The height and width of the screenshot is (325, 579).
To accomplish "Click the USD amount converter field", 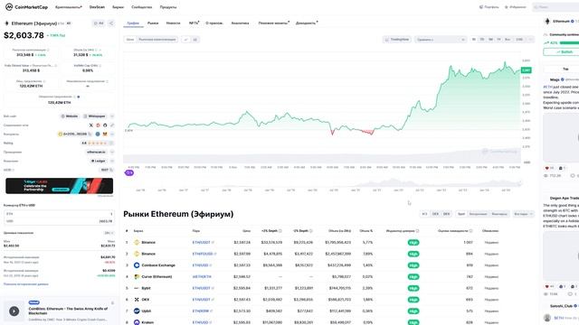I will (60, 221).
